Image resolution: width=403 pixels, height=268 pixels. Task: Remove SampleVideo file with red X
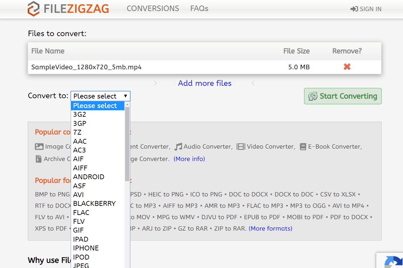coord(347,67)
